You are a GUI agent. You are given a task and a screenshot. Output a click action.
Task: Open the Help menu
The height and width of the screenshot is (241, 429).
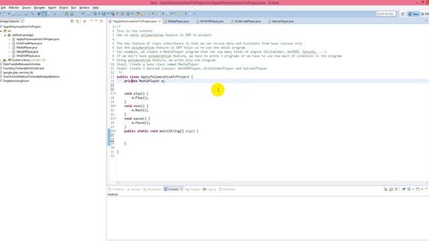(x=95, y=7)
